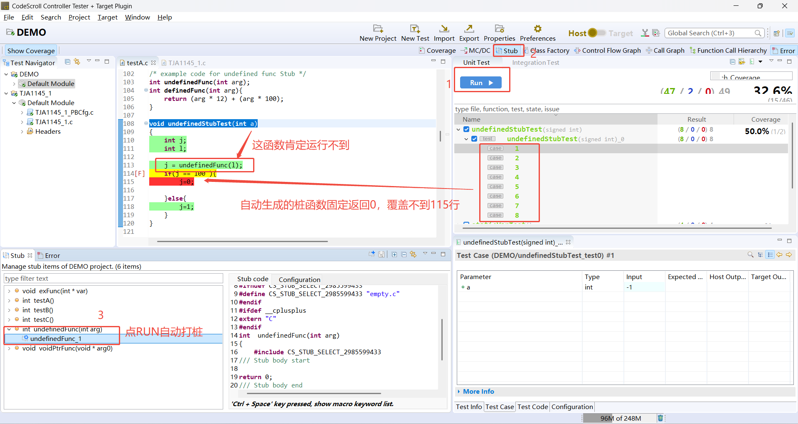Click the garbage collector trash icon
The width and height of the screenshot is (798, 424).
660,418
